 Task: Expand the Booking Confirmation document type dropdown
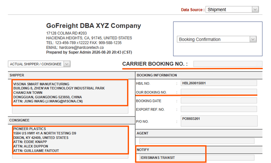[253, 39]
